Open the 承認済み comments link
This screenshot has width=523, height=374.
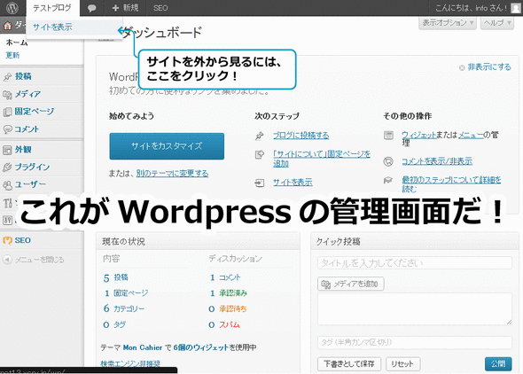(233, 293)
